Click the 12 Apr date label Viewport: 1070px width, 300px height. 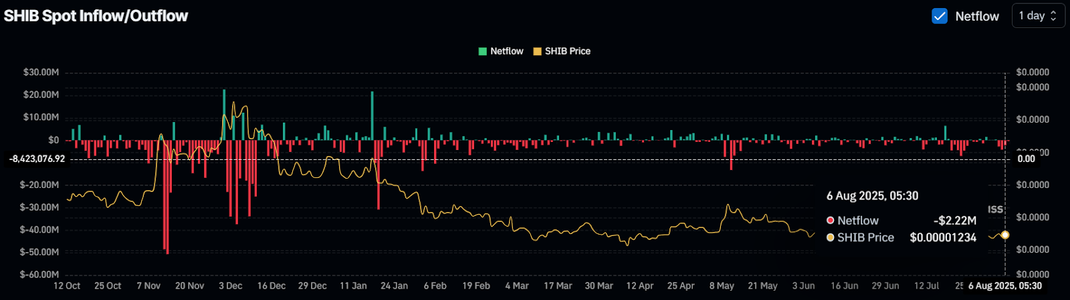(x=639, y=285)
